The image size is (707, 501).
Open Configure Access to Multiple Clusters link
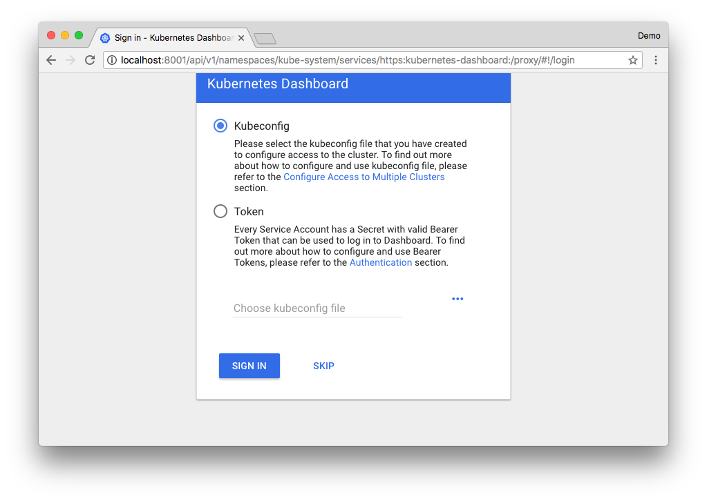click(x=364, y=177)
